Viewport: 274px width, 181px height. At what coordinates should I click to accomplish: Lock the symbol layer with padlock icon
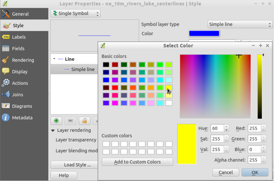click(85, 121)
